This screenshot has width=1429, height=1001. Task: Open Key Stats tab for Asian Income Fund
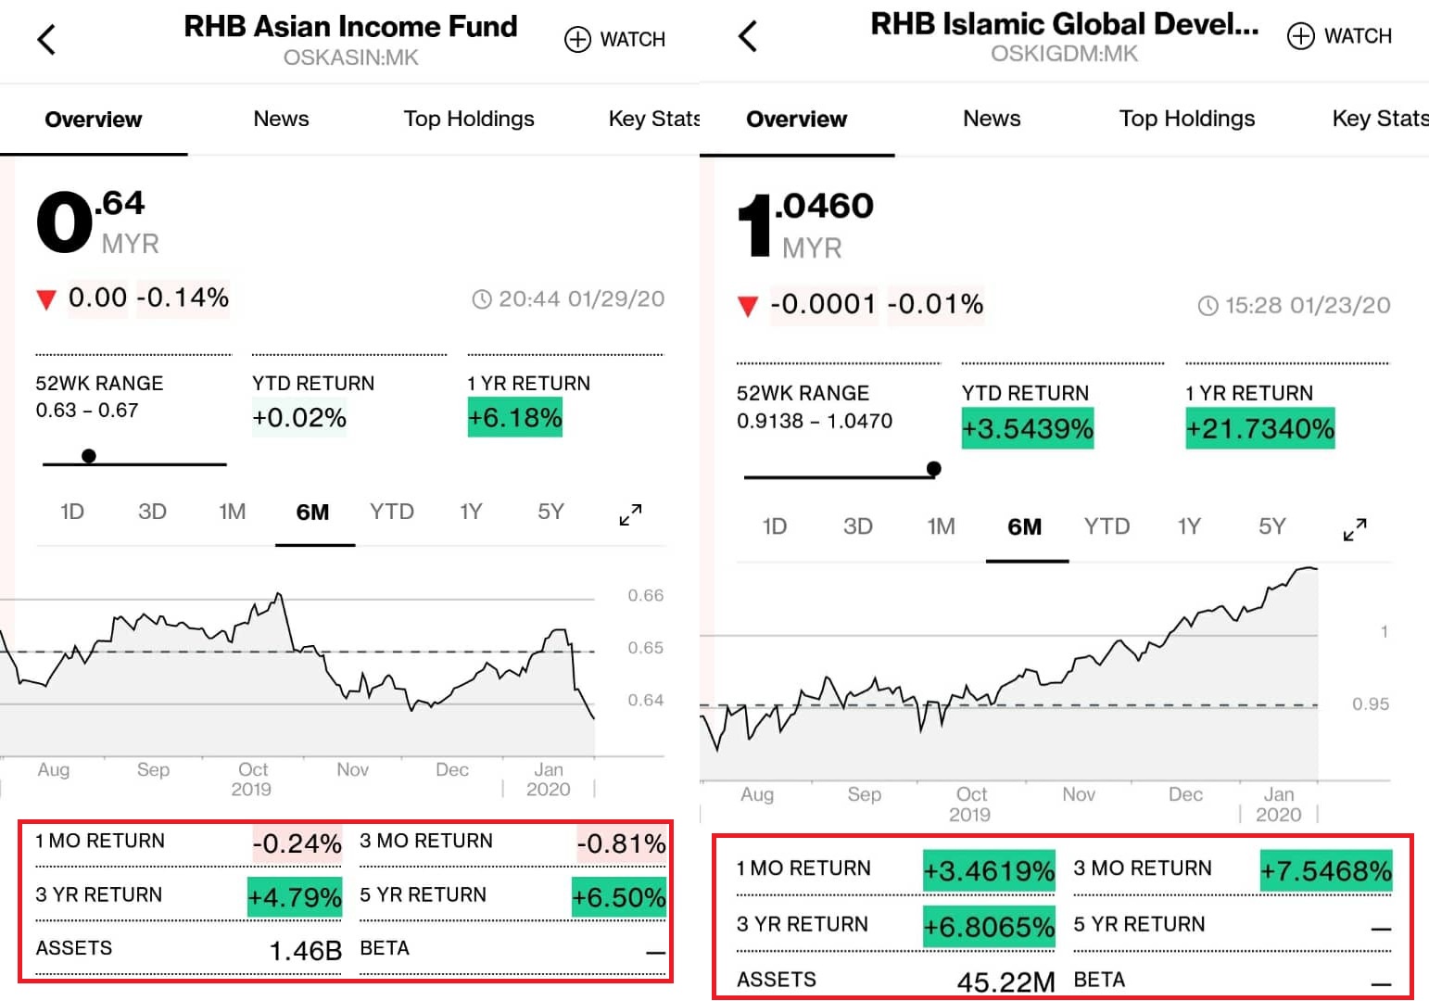653,119
